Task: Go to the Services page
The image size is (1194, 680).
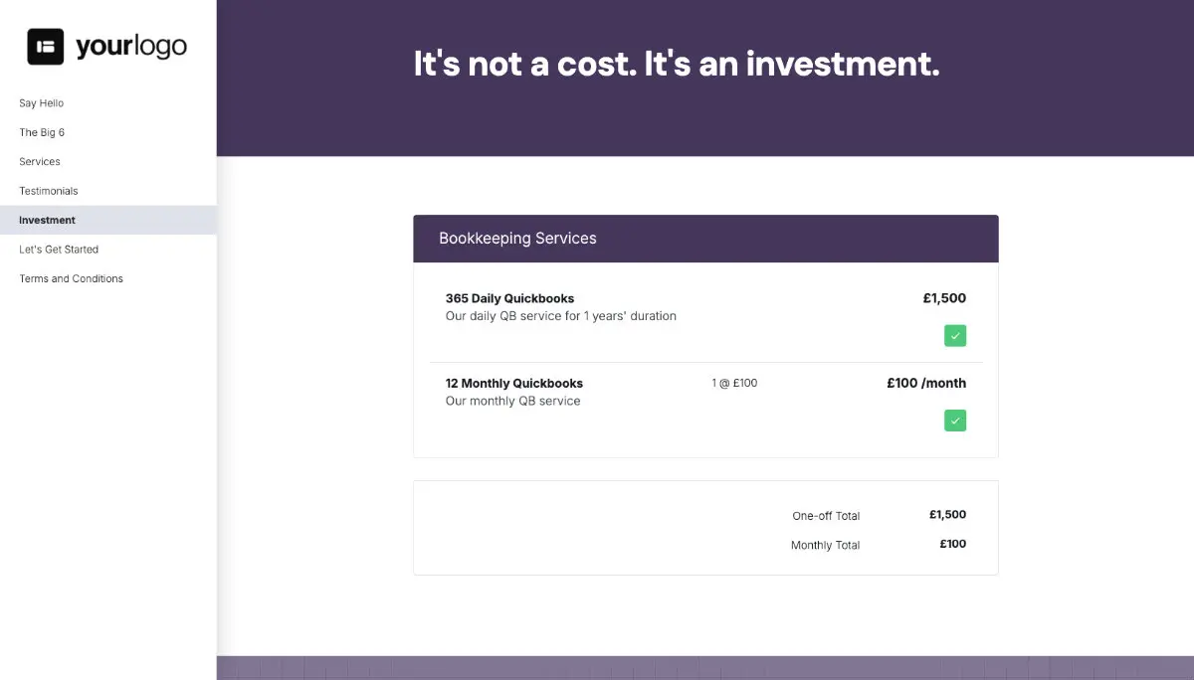Action: point(39,161)
